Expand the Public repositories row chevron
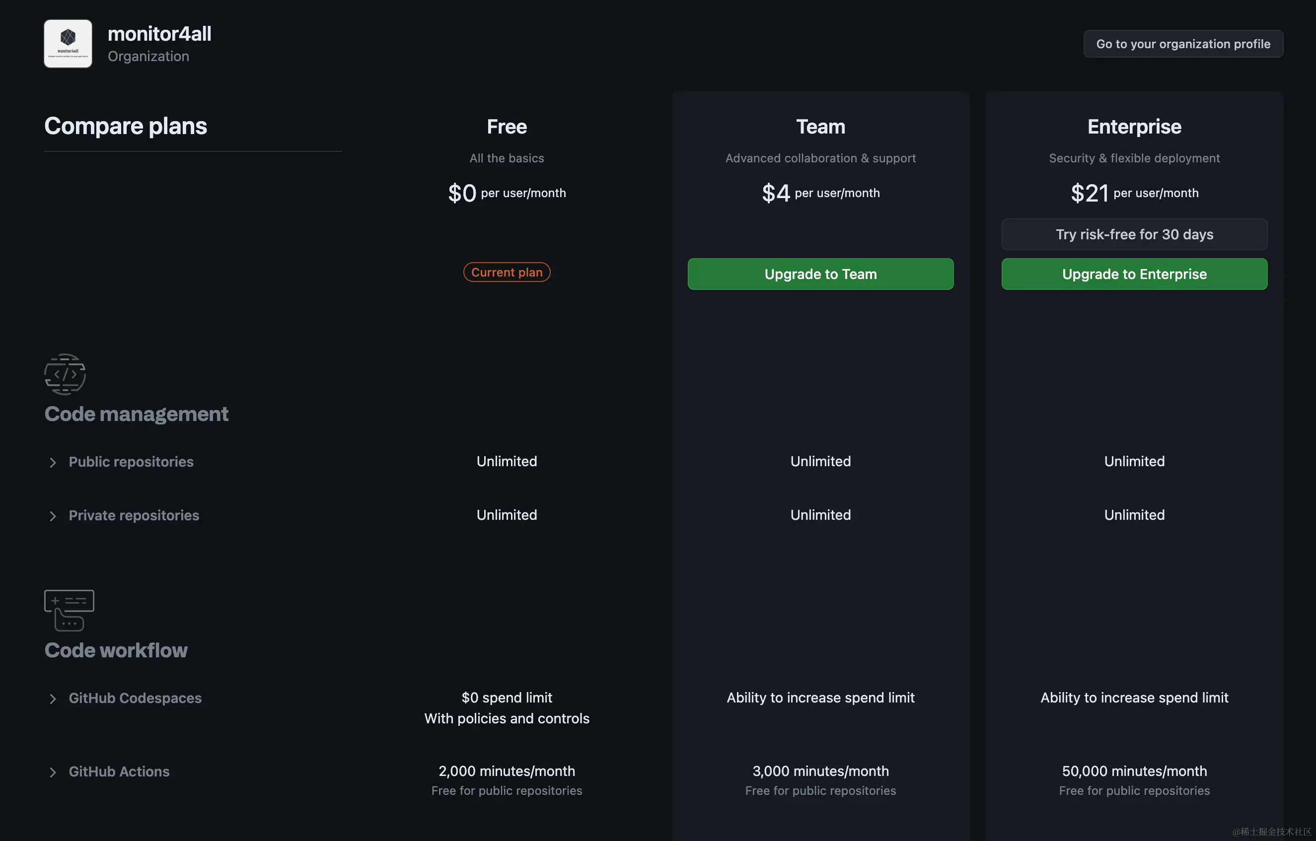This screenshot has width=1316, height=841. [53, 462]
